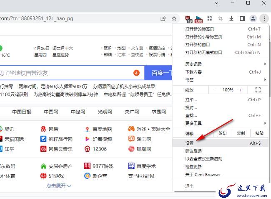Expand the 书签 submenu

tap(221, 80)
